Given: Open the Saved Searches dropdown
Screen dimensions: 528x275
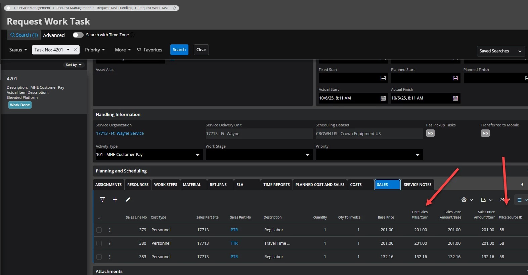Looking at the screenshot, I should pos(500,51).
